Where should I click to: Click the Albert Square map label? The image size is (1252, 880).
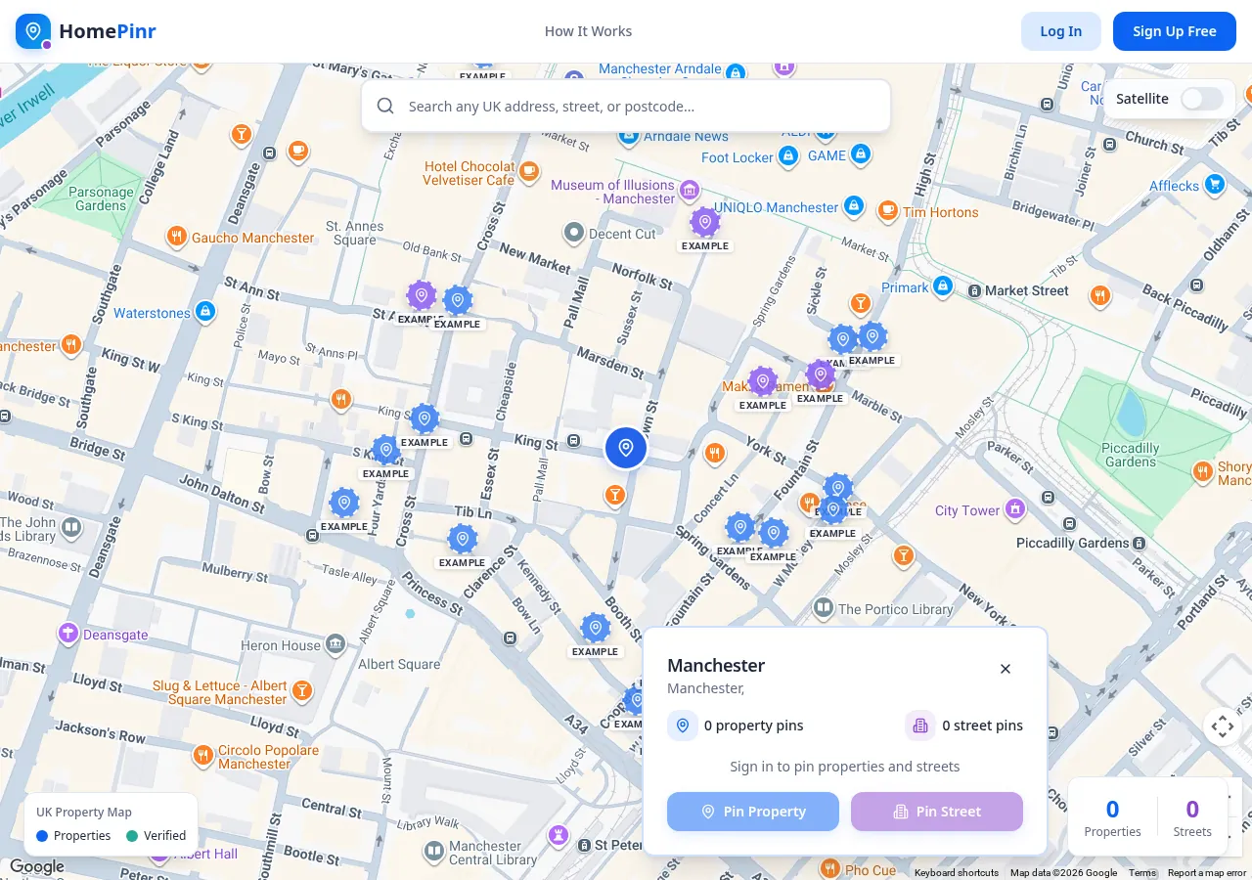point(399,665)
